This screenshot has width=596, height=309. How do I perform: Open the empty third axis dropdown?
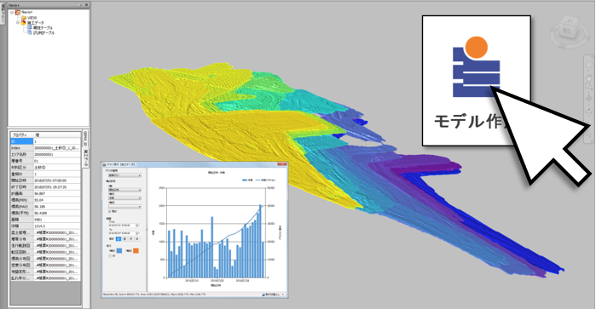click(124, 207)
